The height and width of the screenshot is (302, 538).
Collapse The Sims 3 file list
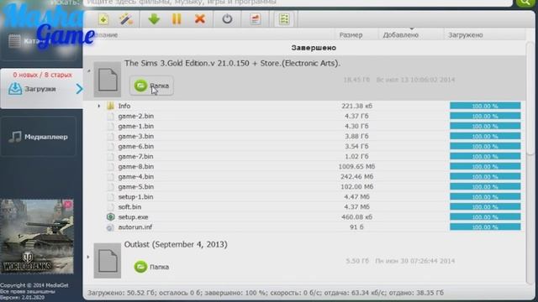coord(88,71)
